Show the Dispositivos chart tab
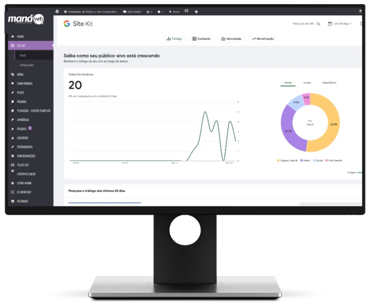The width and height of the screenshot is (374, 303). (329, 82)
